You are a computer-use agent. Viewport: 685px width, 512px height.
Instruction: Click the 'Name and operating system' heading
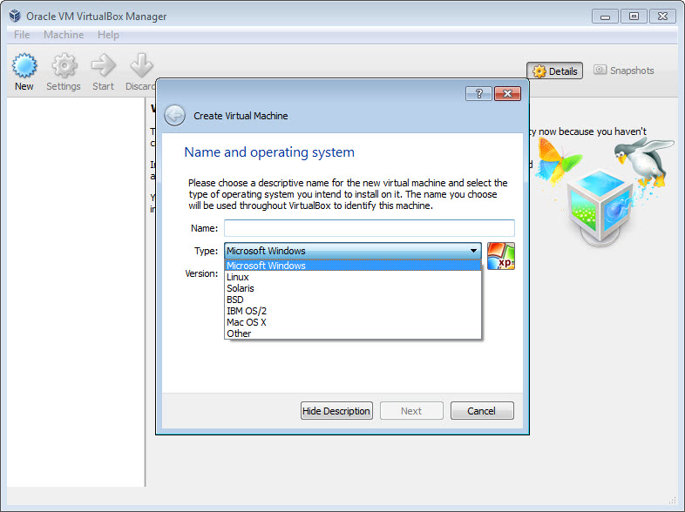[269, 152]
